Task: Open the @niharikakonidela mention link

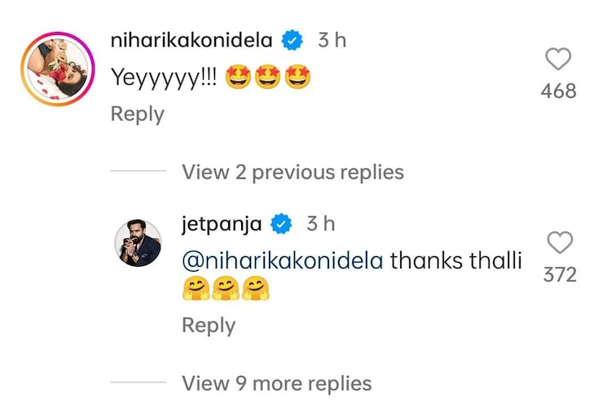Action: (283, 262)
